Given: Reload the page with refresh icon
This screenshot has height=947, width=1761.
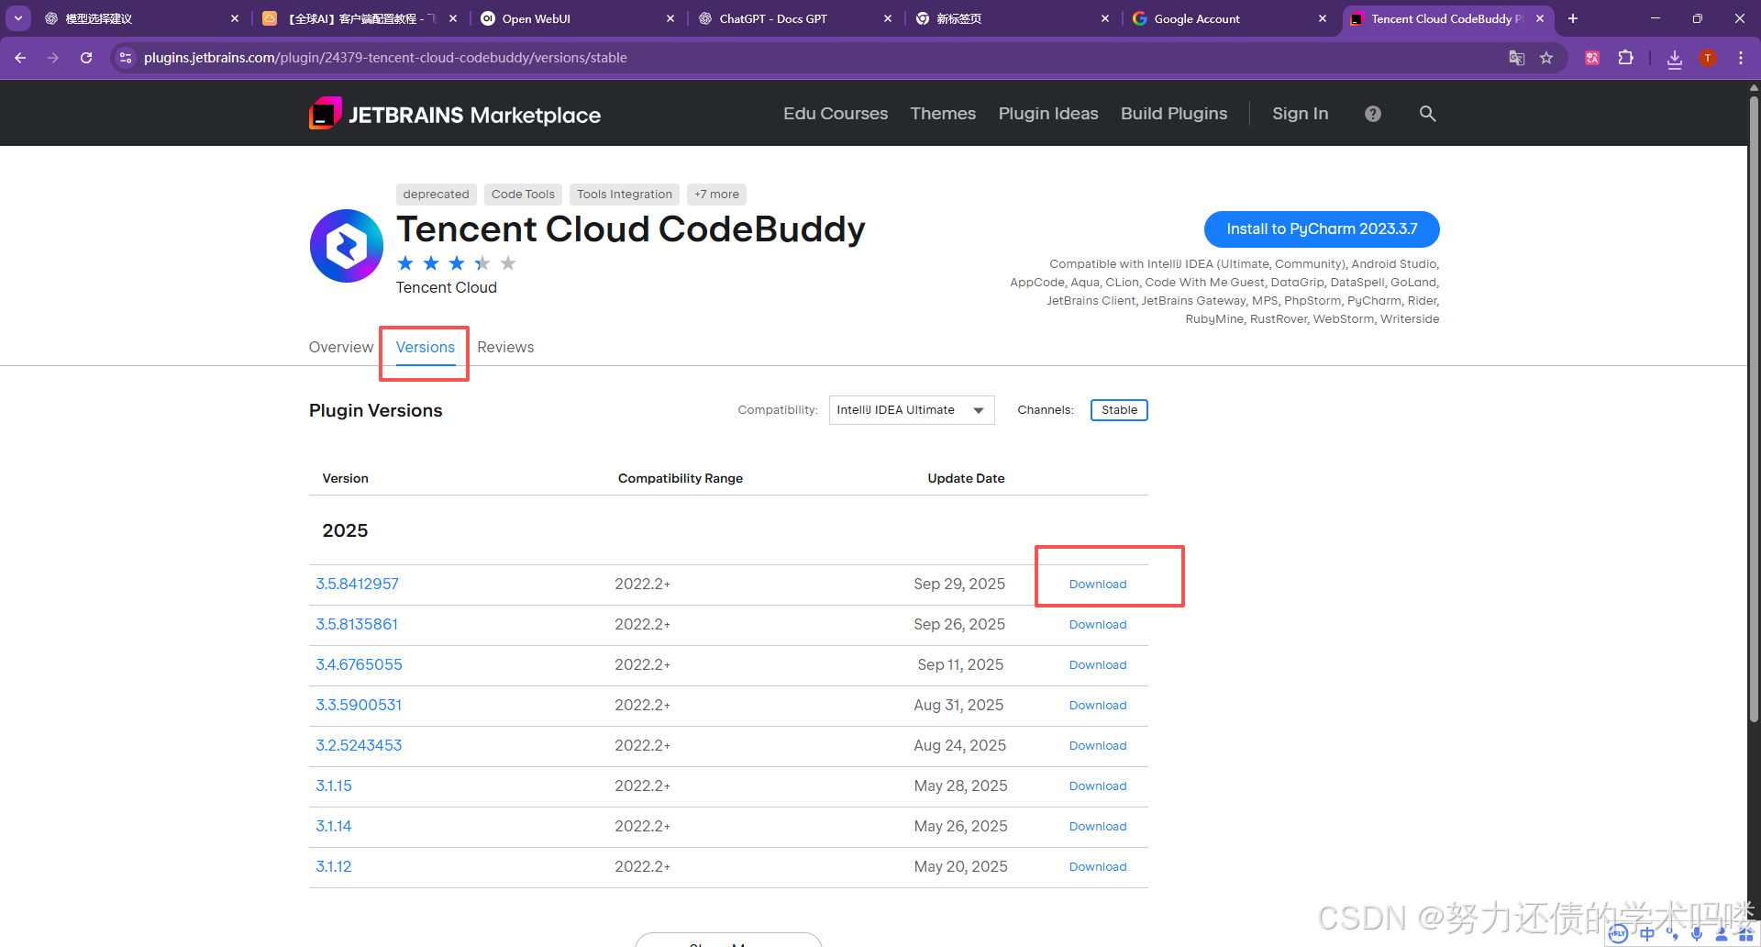Looking at the screenshot, I should pos(86,58).
